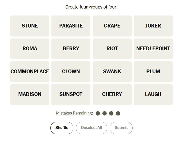Click the Deselect All button

[x=91, y=128]
